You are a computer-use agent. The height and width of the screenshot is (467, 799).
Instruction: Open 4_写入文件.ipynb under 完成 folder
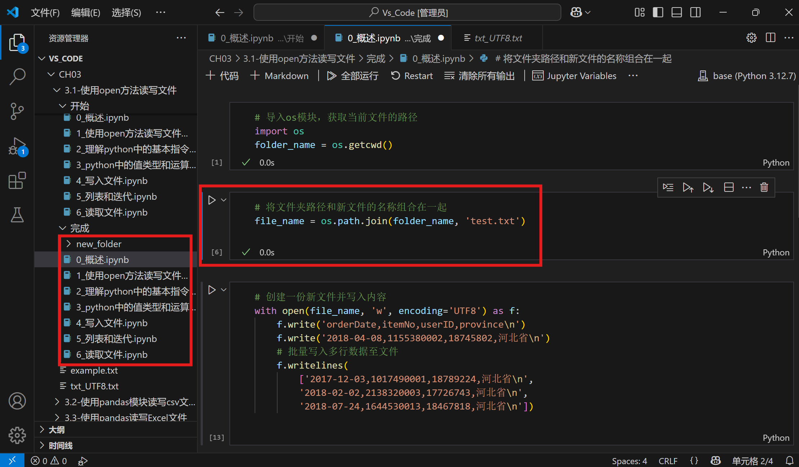(x=116, y=323)
